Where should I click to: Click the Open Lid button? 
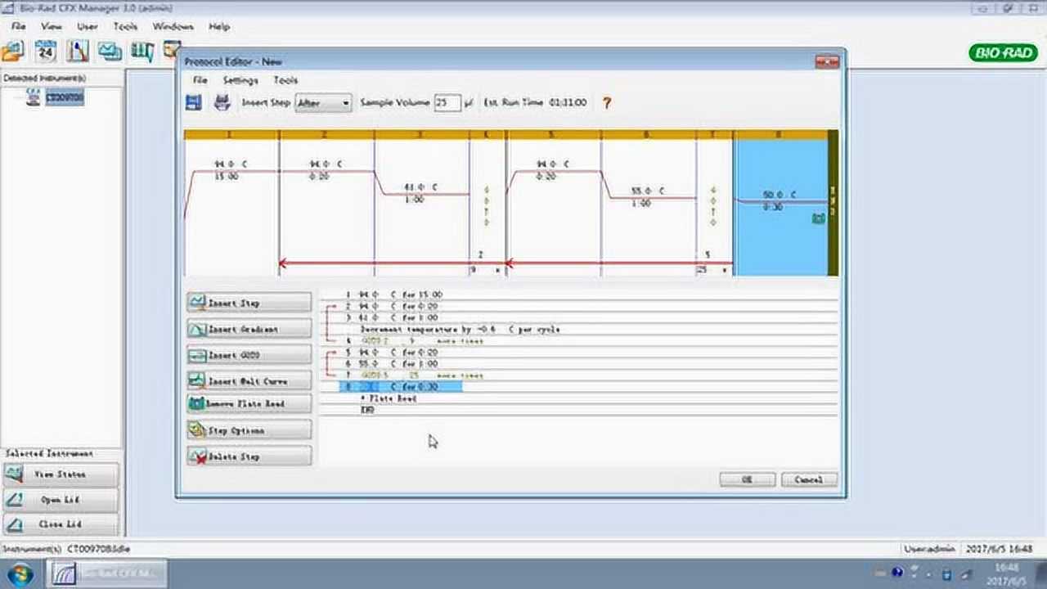point(61,499)
